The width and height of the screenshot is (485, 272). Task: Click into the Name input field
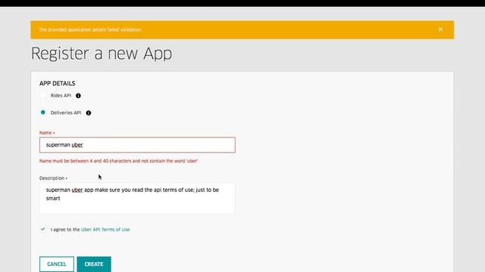pyautogui.click(x=137, y=145)
